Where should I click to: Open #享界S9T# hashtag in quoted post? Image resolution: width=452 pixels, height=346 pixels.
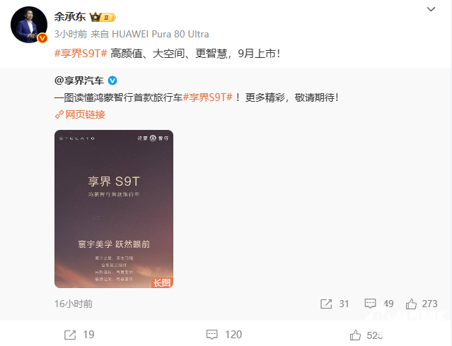pyautogui.click(x=207, y=97)
